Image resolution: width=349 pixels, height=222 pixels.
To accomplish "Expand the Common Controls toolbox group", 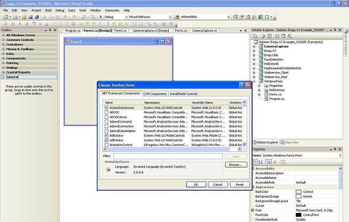I will [x=3, y=40].
